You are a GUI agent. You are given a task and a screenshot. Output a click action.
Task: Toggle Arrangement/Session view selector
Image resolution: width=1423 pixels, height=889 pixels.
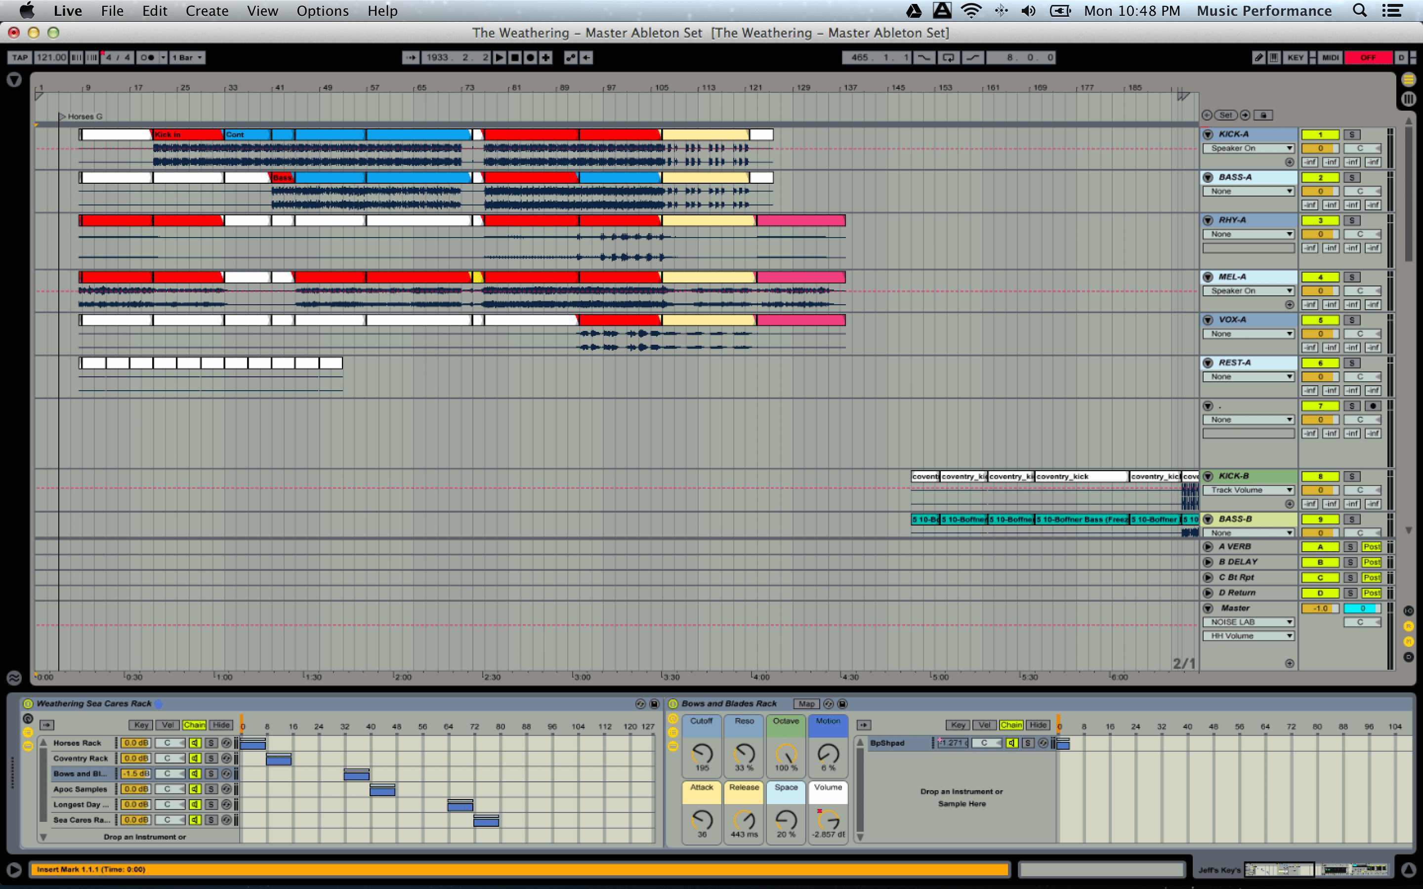point(1408,98)
